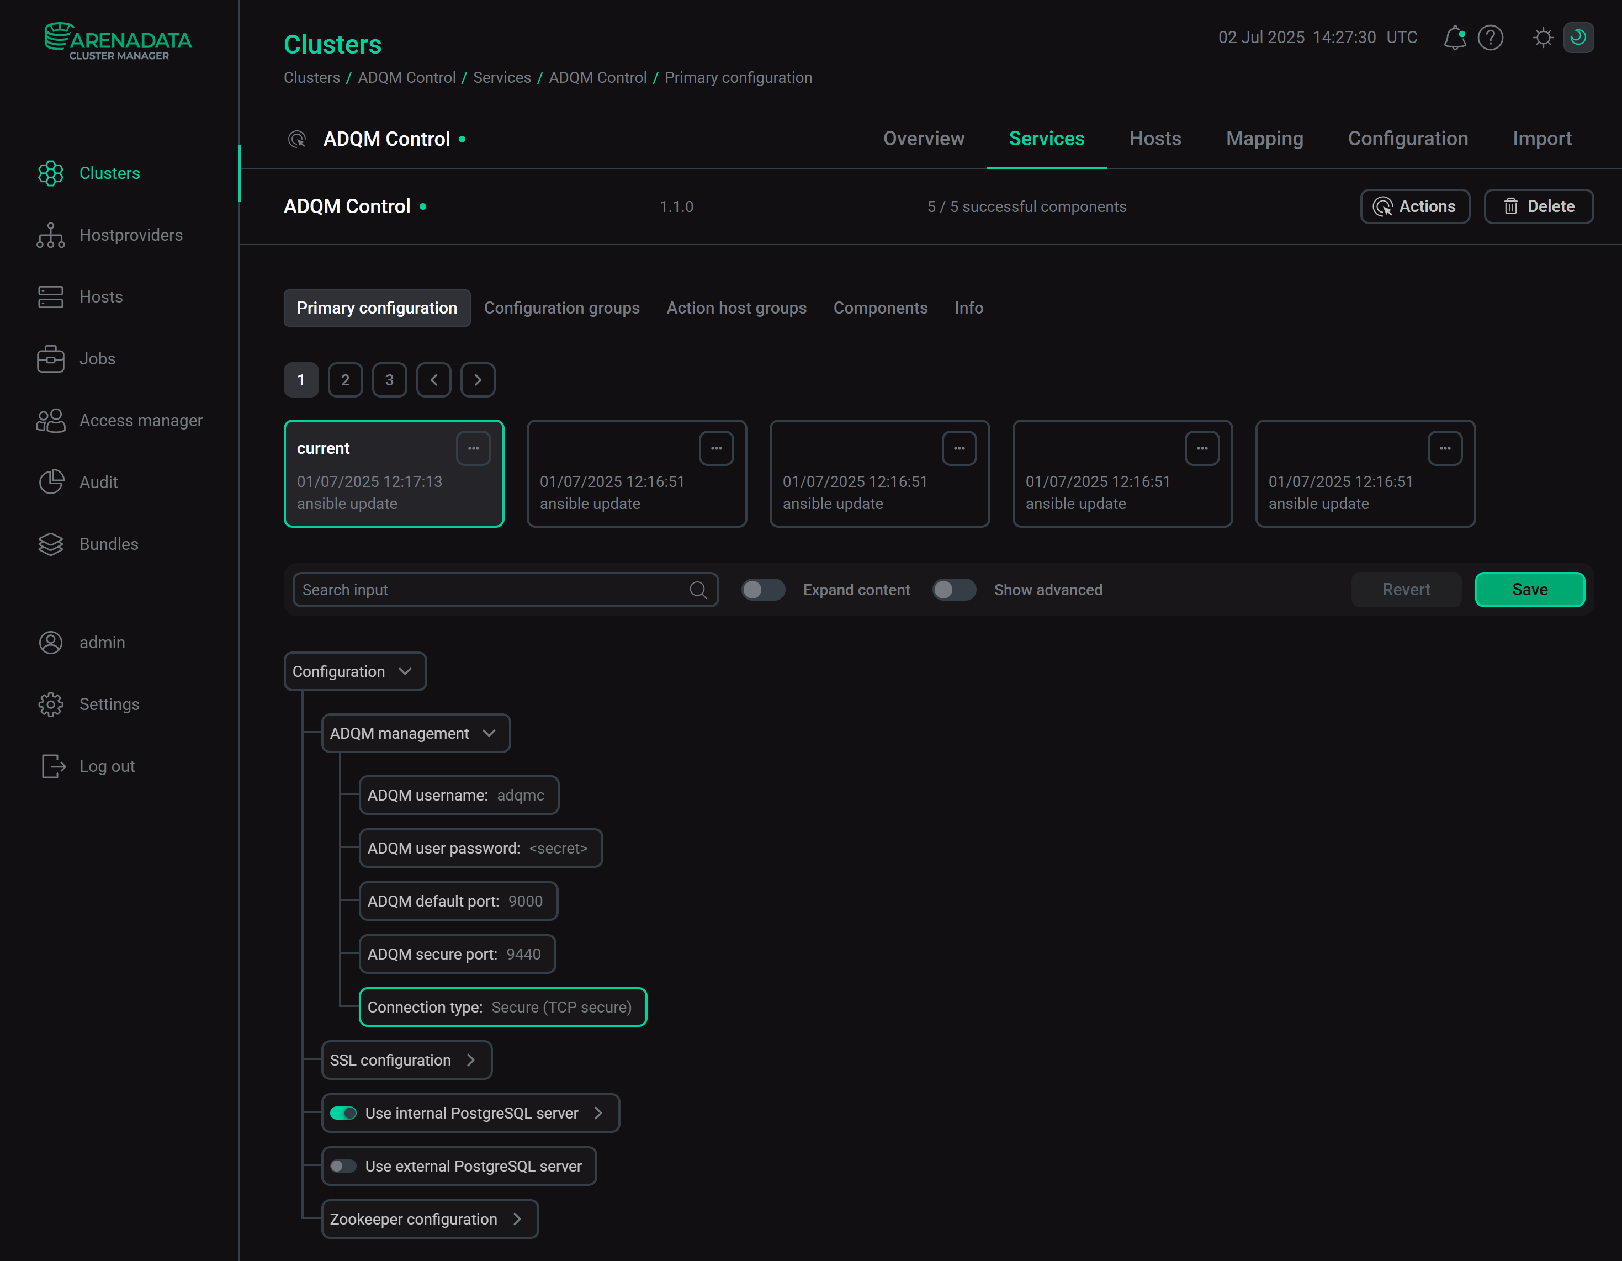This screenshot has height=1261, width=1622.
Task: Switch to light theme with the sun icon
Action: pyautogui.click(x=1543, y=37)
